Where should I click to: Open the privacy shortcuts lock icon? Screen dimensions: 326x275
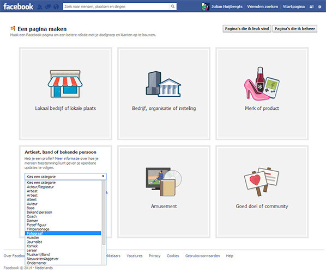tap(311, 7)
